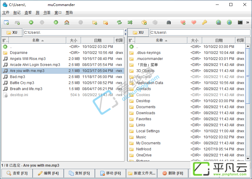Select the .mucommander folder
The height and width of the screenshot is (179, 252).
[187, 59]
